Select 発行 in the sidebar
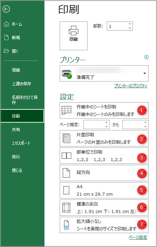Viewport: 157px width, 247px height. [x=16, y=157]
